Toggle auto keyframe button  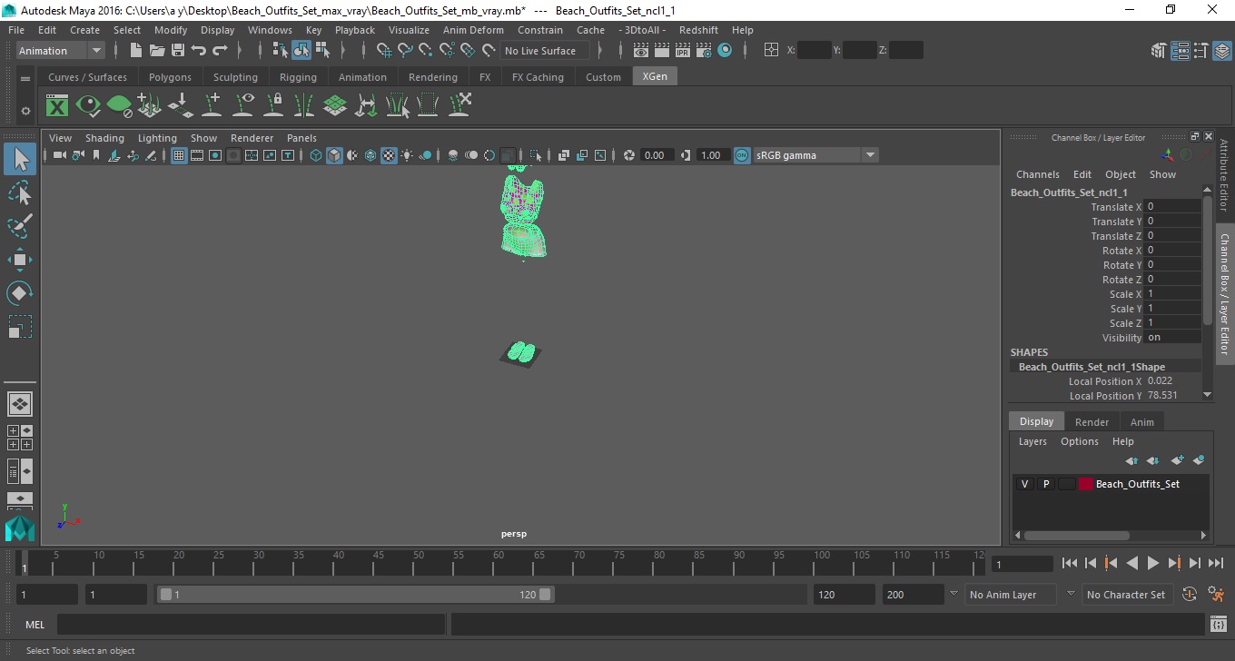click(1190, 595)
